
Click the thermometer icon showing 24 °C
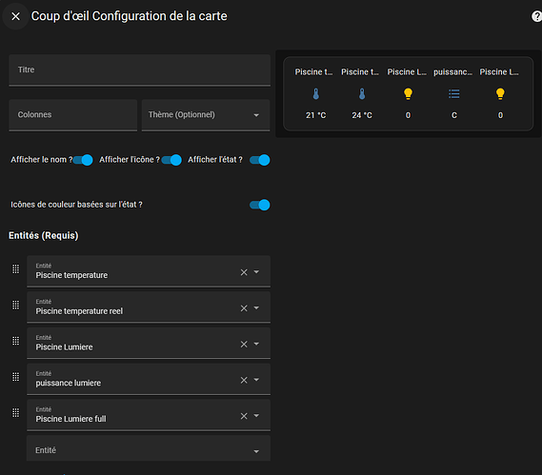click(x=362, y=94)
